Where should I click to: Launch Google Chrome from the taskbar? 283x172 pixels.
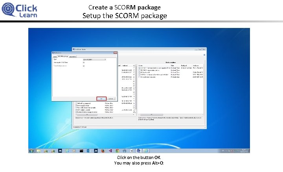(117, 151)
